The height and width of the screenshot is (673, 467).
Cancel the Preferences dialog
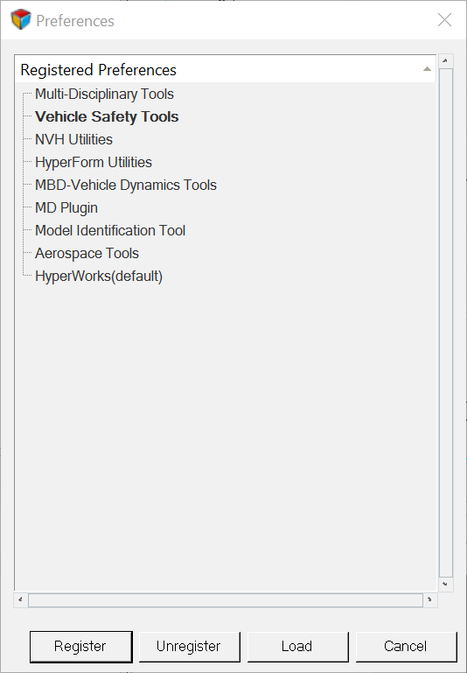[x=406, y=647]
